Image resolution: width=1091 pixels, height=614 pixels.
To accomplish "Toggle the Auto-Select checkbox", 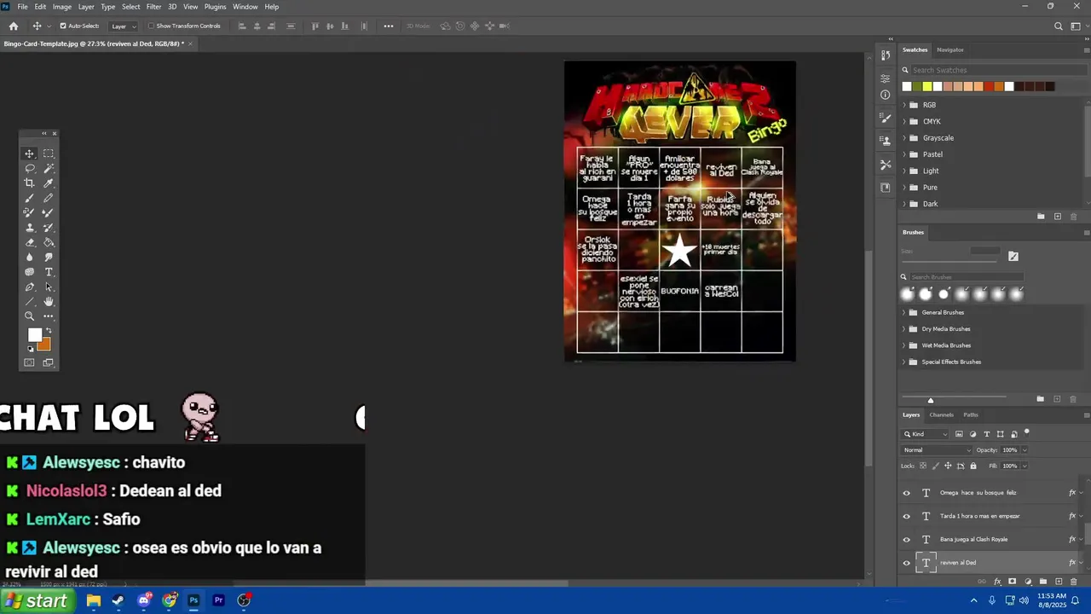I will pyautogui.click(x=63, y=26).
